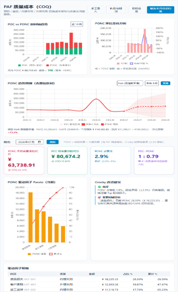Click the blue refresh button beside the period field
The image size is (178, 292).
(x=52, y=142)
